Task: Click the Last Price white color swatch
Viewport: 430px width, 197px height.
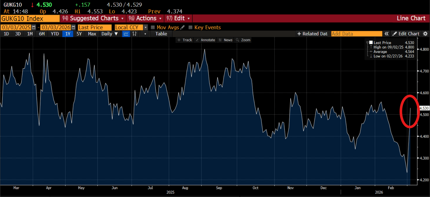Action: click(371, 43)
